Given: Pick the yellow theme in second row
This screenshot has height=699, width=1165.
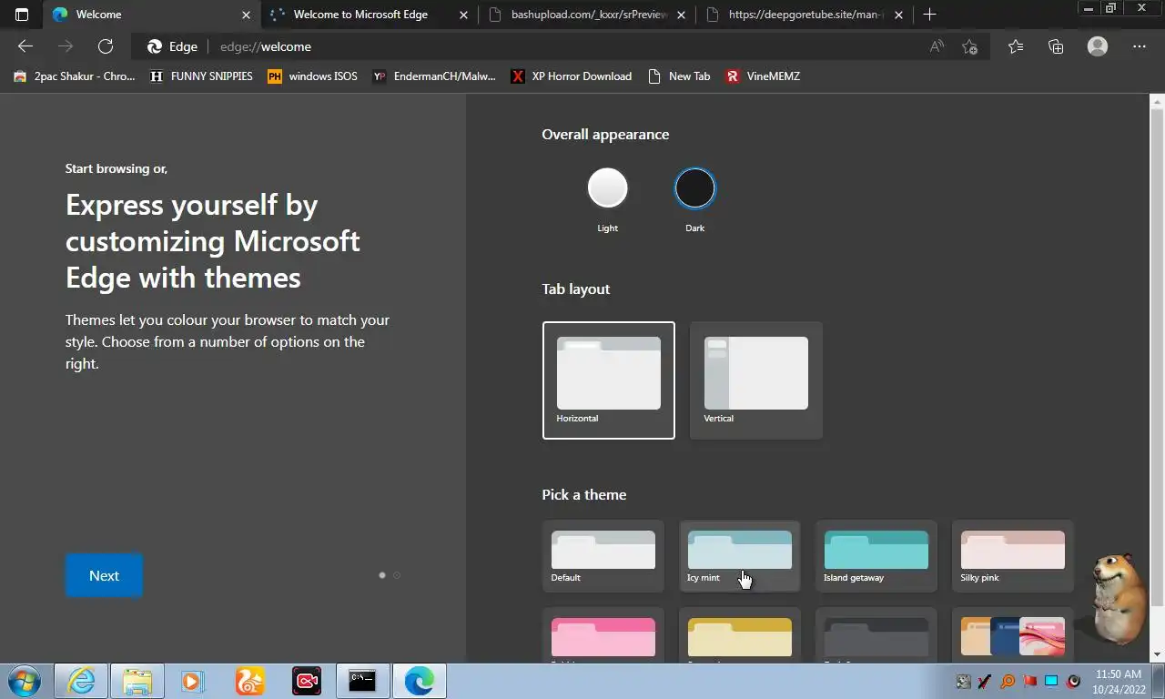Looking at the screenshot, I should 740,636.
